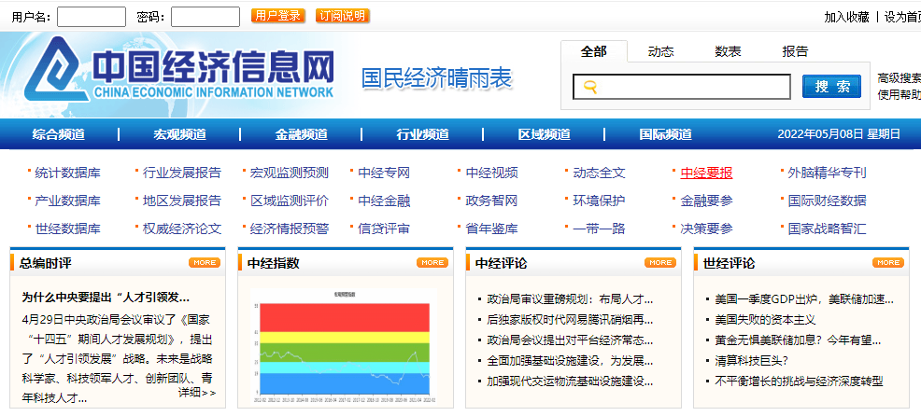The image size is (921, 416).
Task: Open the 区域监测评价 link
Action: click(x=290, y=201)
